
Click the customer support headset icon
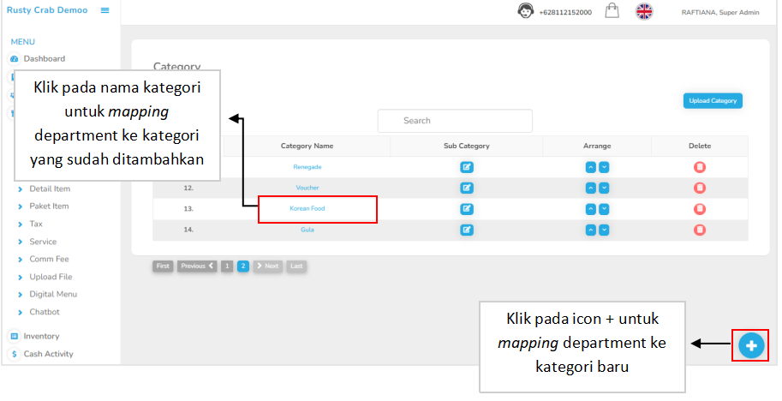[526, 11]
